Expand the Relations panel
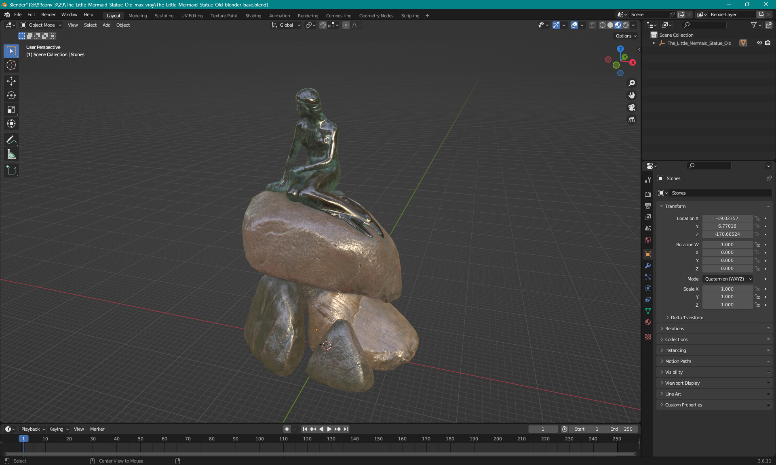Viewport: 776px width, 465px height. [x=674, y=329]
